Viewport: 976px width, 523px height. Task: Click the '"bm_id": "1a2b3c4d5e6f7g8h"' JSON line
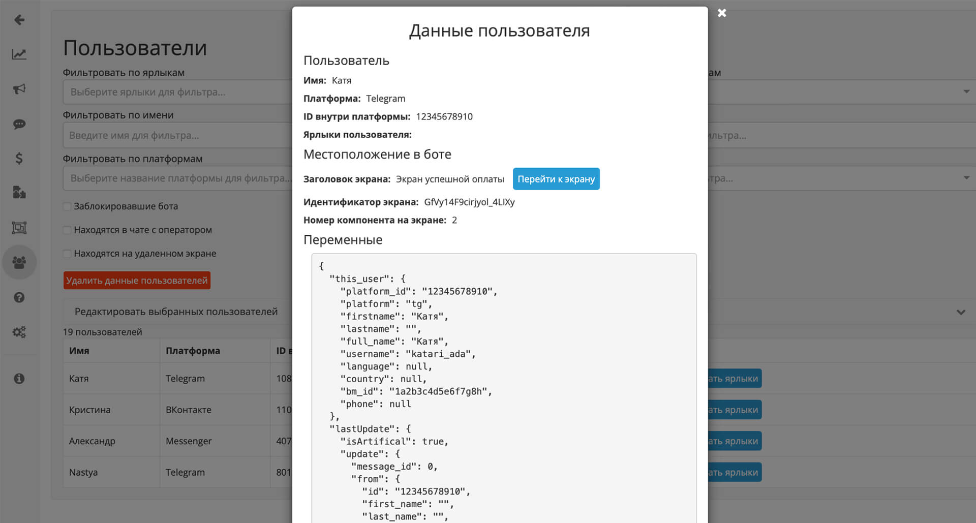pyautogui.click(x=416, y=391)
